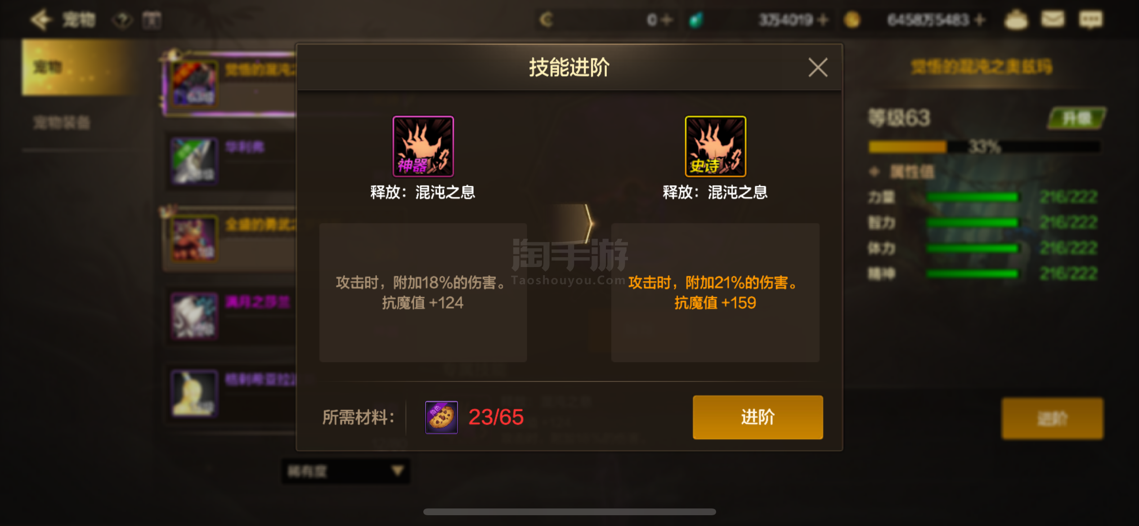This screenshot has width=1139, height=526.
Task: Select the 神器 混沌之息 skill icon
Action: pos(423,147)
